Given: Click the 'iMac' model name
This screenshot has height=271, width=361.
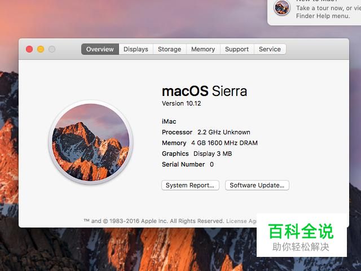Looking at the screenshot, I should tap(169, 121).
